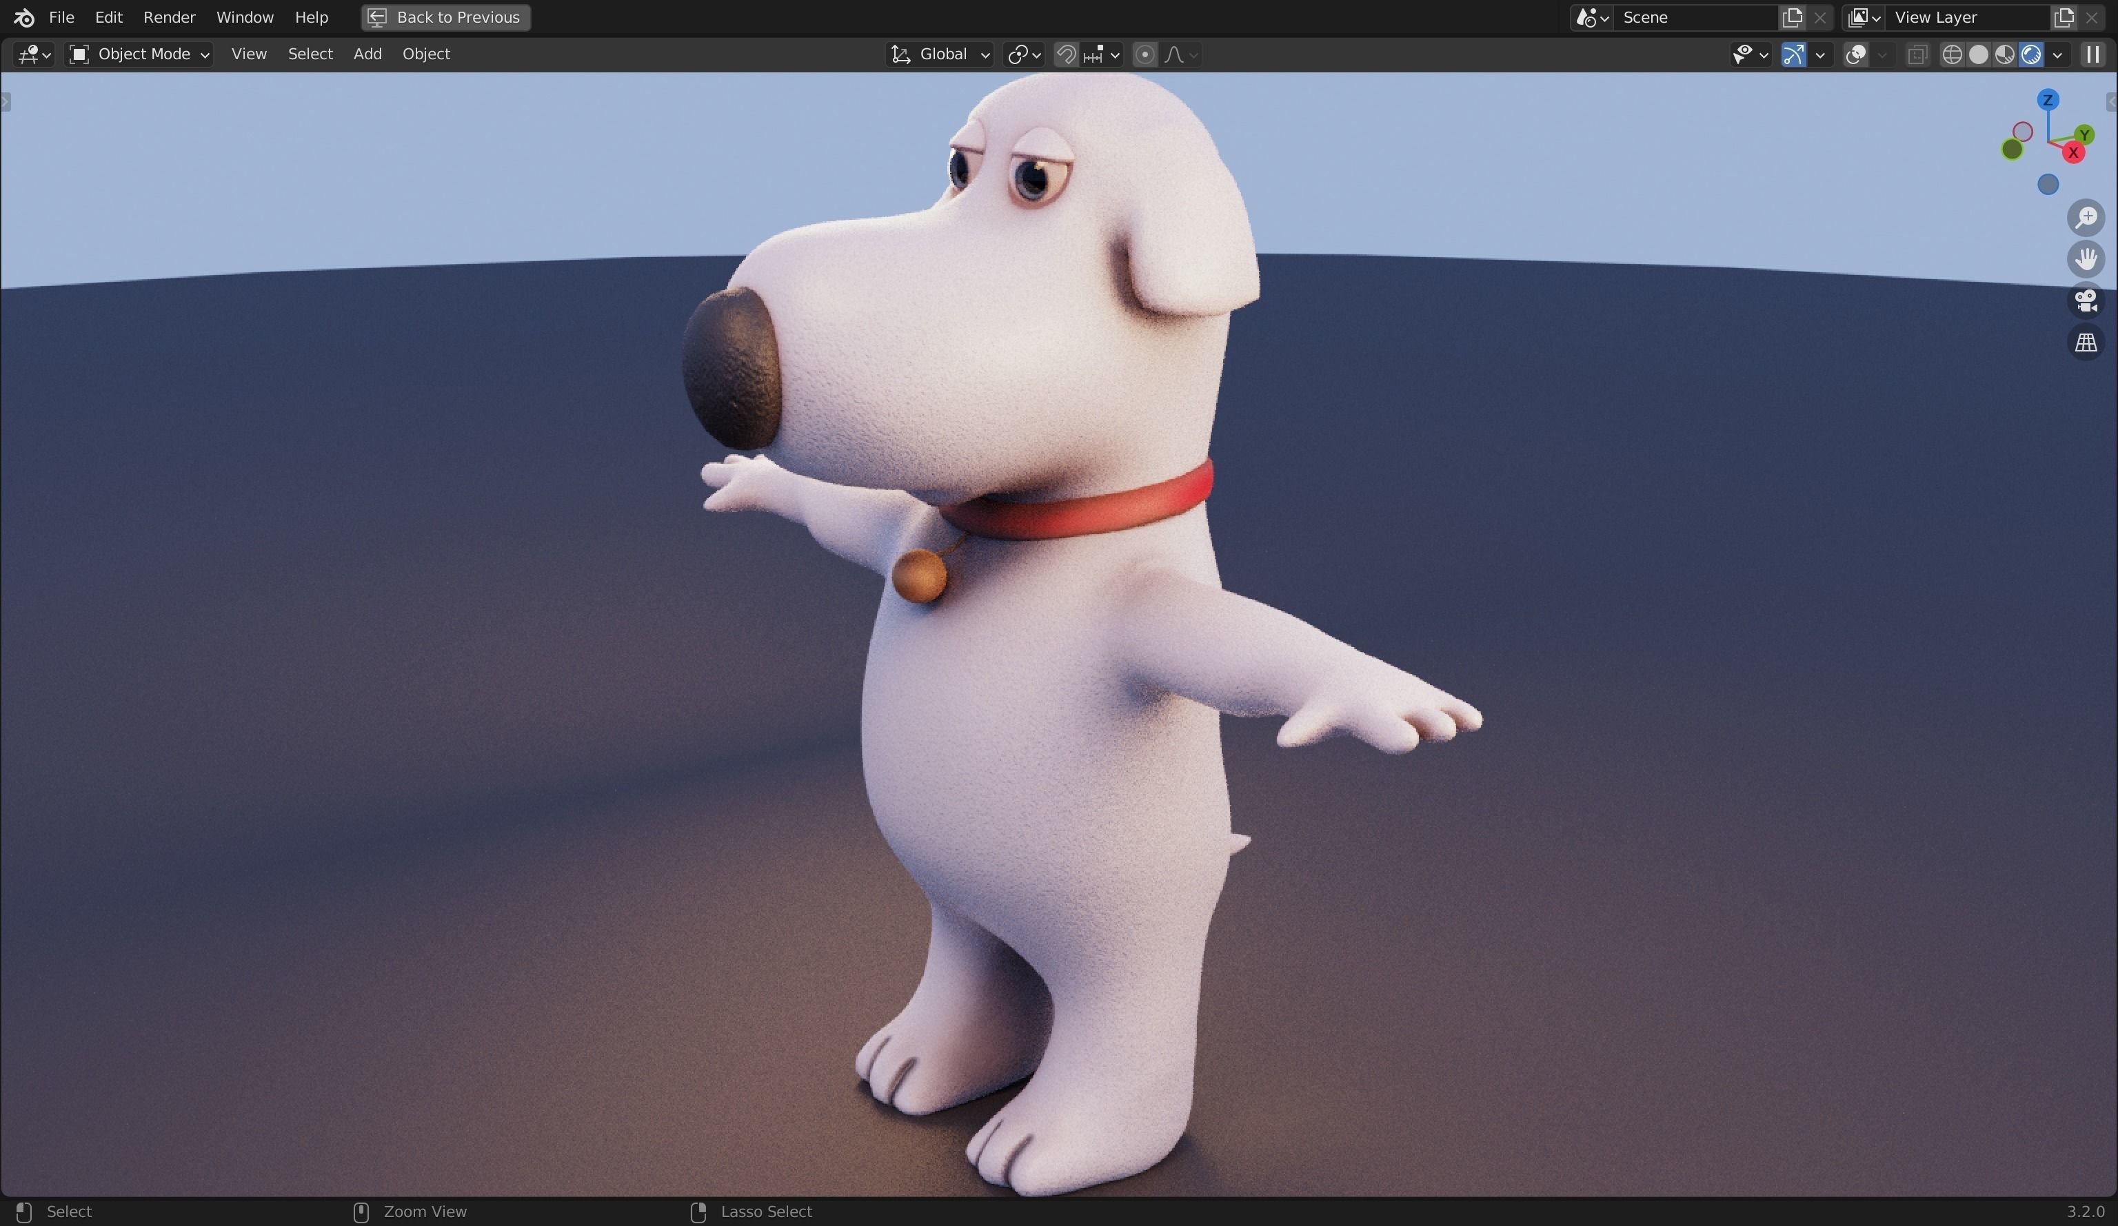
Task: Add a new view layer with copy icon
Action: point(2064,18)
